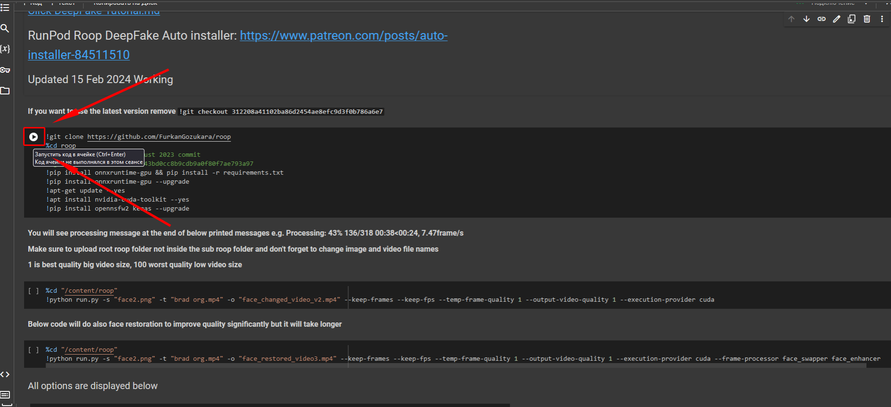This screenshot has height=407, width=891.
Task: Click "--frame-processor" flag in the face_restored cell
Action: pyautogui.click(x=747, y=359)
